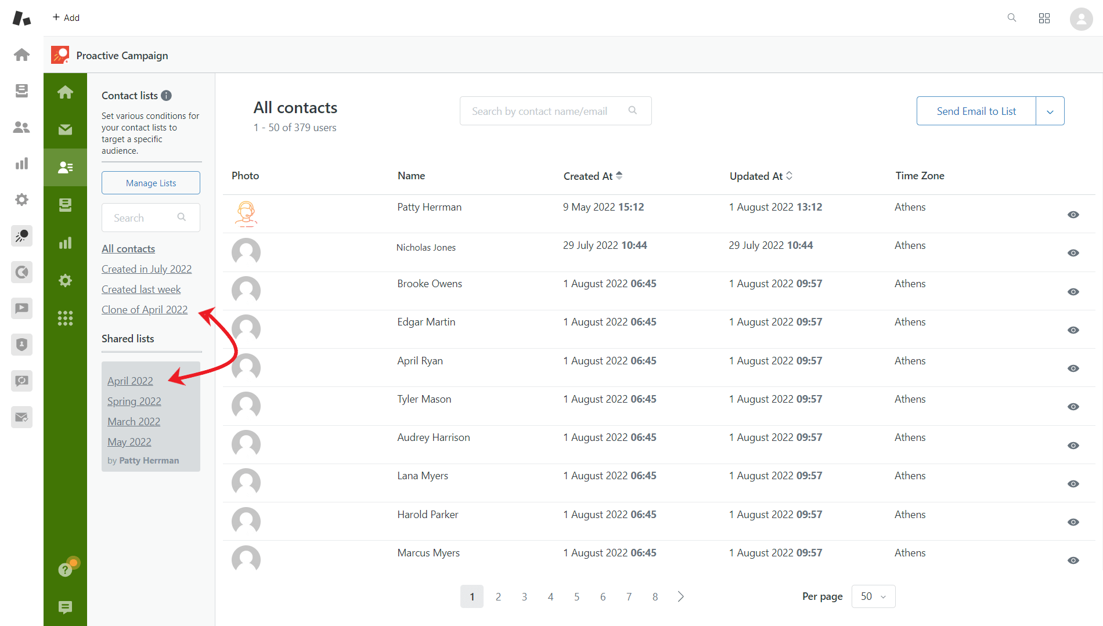The height and width of the screenshot is (626, 1103).
Task: Open Created last week list
Action: click(141, 290)
